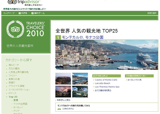Click the Travelers' Choice 2010 owl badge
The width and height of the screenshot is (160, 114).
(15, 29)
